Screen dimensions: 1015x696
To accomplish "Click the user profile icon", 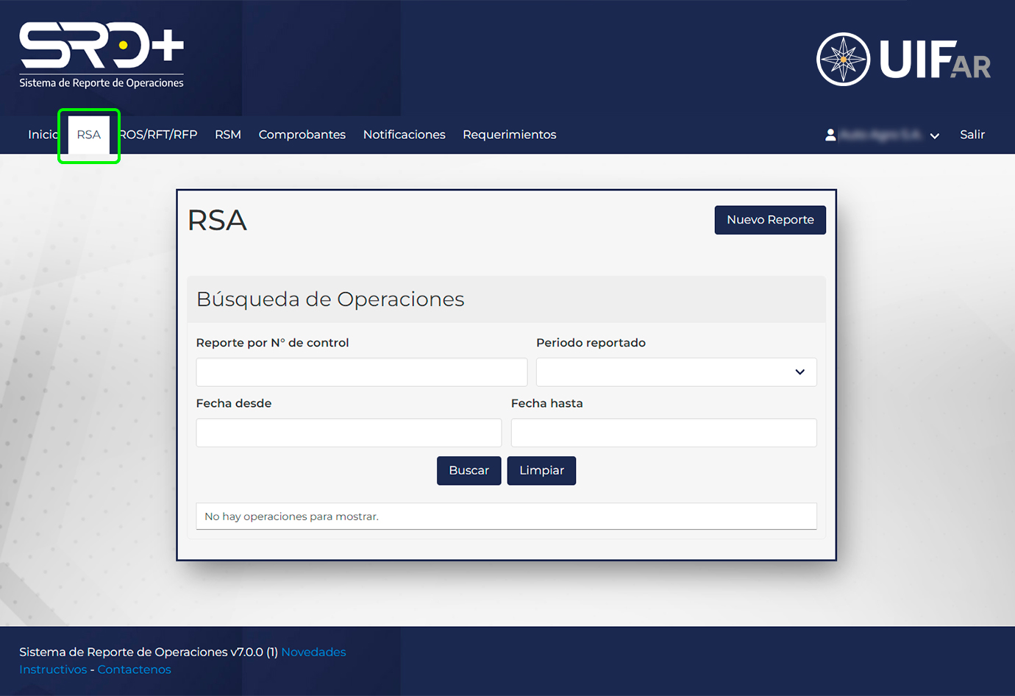I will pos(830,135).
